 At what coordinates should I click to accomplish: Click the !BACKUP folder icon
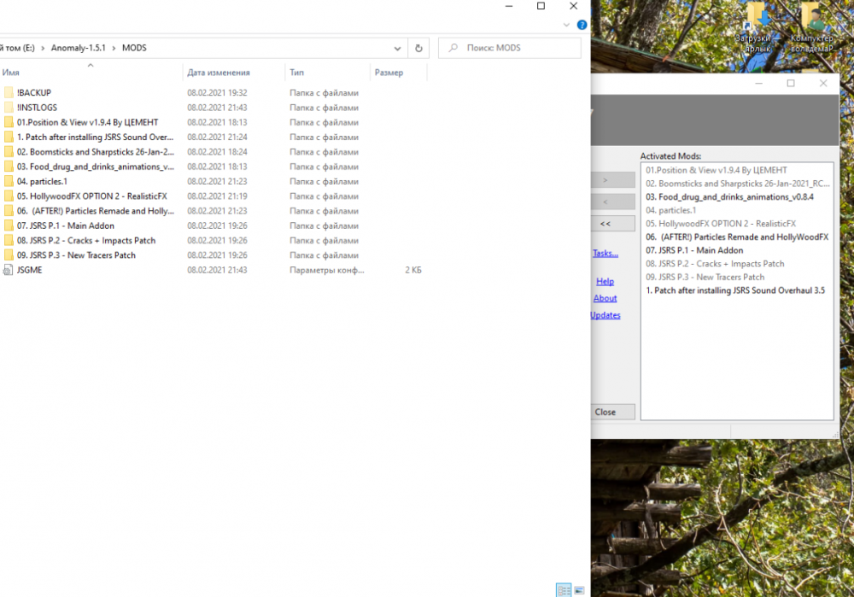click(9, 92)
